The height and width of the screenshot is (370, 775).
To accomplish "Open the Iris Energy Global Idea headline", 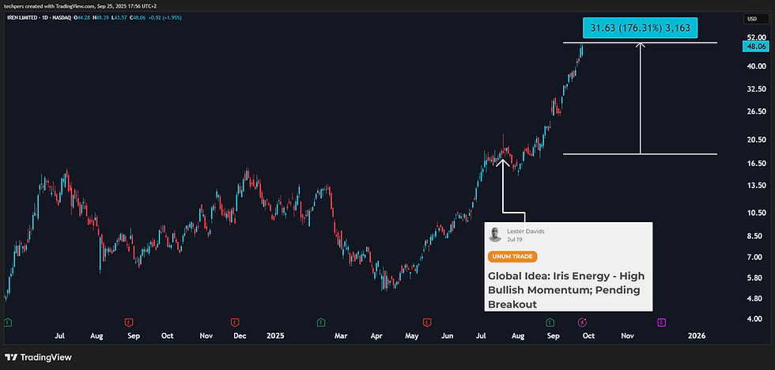I will [x=566, y=289].
